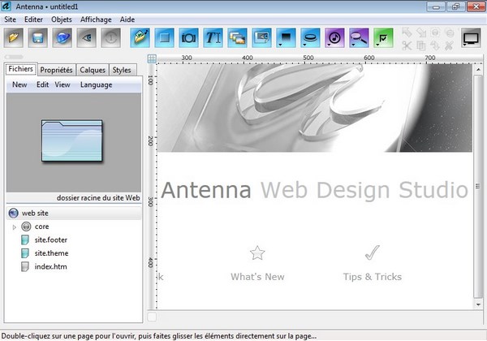Open the purple magnifier search tool dropdown
487x341 pixels.
pyautogui.click(x=359, y=38)
